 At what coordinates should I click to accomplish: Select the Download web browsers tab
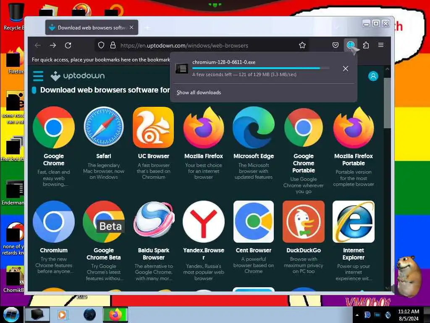click(92, 27)
